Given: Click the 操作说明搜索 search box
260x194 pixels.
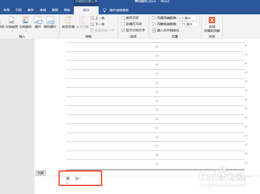Looking at the screenshot, I should click(x=119, y=10).
